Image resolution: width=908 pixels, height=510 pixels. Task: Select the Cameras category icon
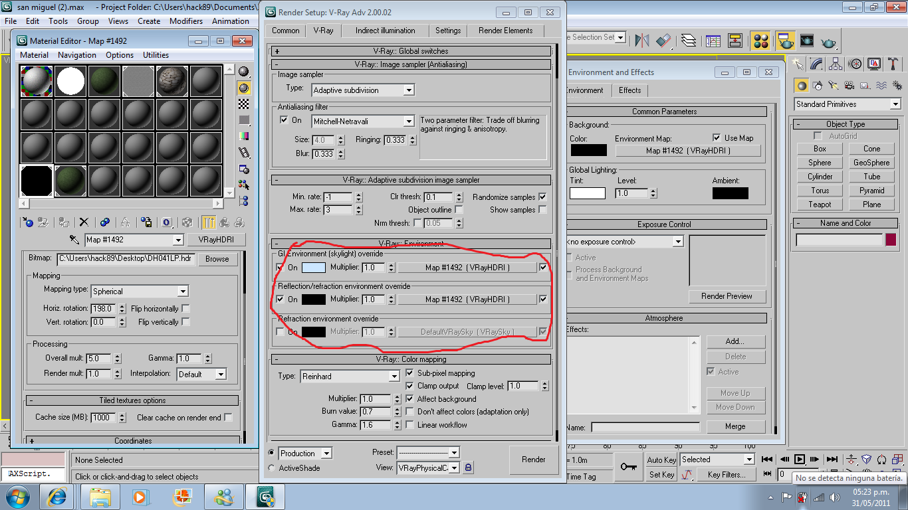(850, 86)
